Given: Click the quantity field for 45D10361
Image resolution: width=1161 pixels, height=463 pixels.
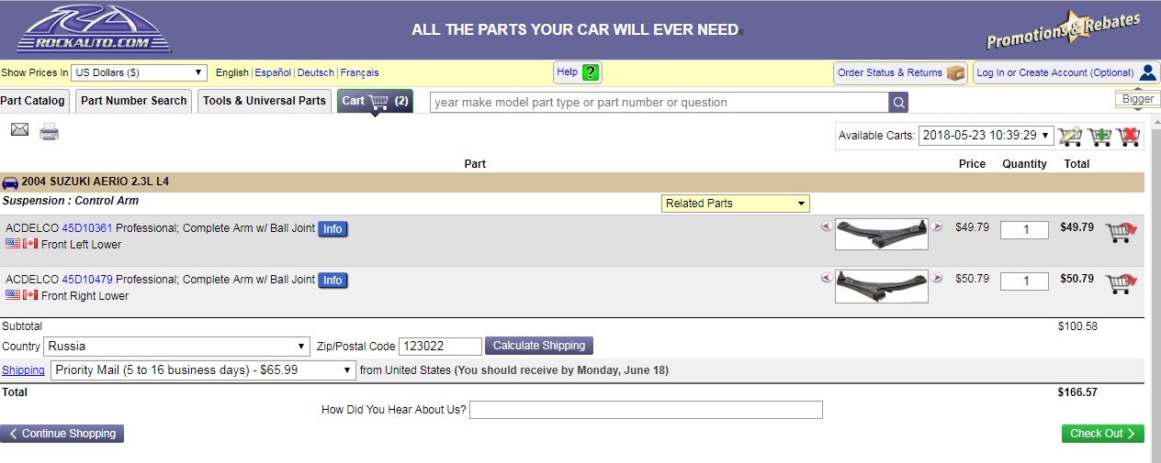Looking at the screenshot, I should (1024, 230).
